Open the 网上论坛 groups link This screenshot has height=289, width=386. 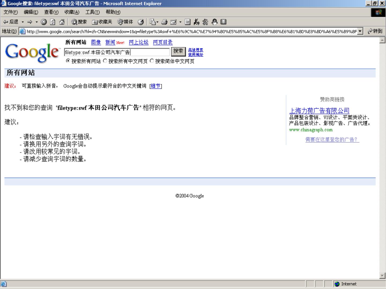pos(139,42)
